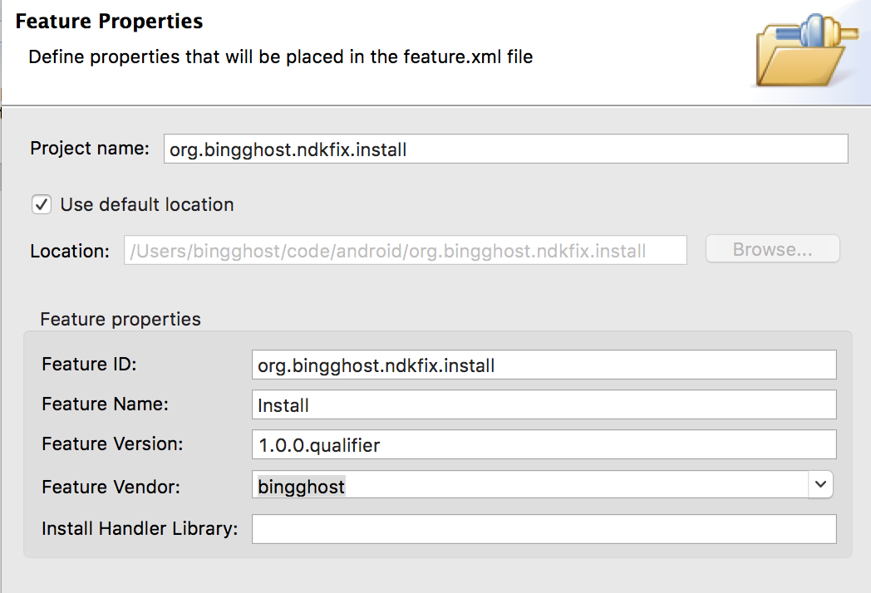Screen dimensions: 871x593
Task: Click the Project name: label
Action: (90, 148)
